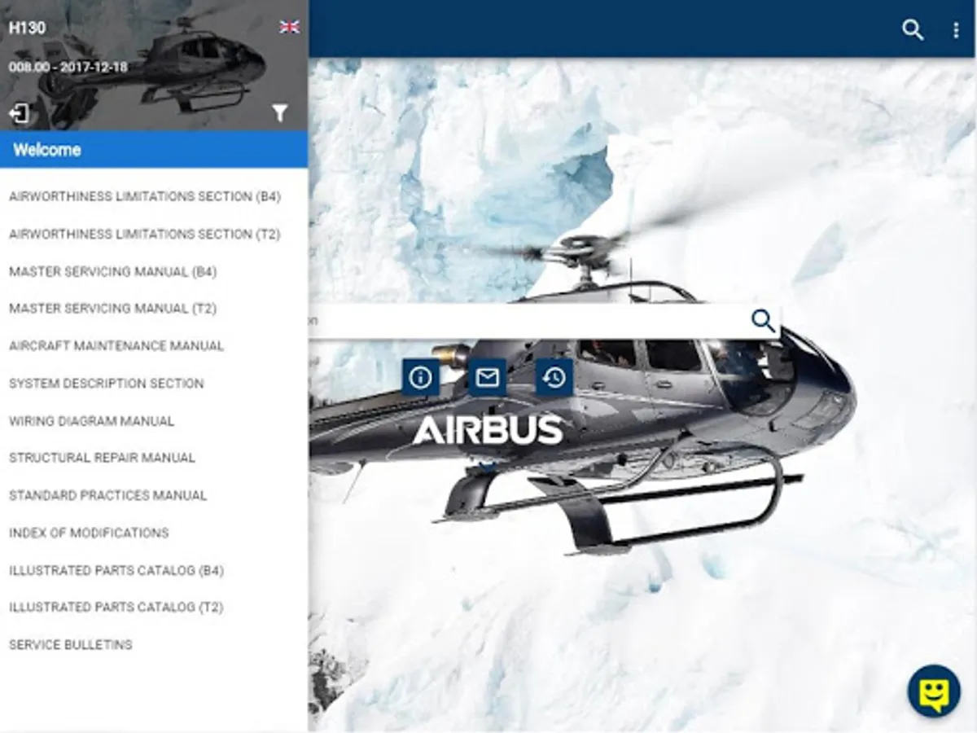Image resolution: width=977 pixels, height=733 pixels.
Task: Open the mail envelope icon
Action: (487, 378)
